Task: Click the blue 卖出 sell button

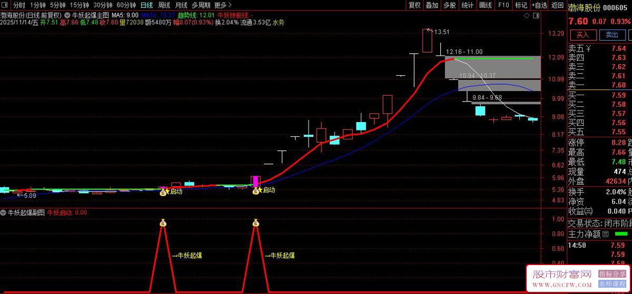Action: [611, 35]
